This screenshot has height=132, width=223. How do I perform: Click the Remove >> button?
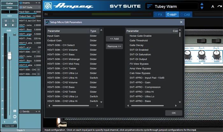[x=114, y=46]
